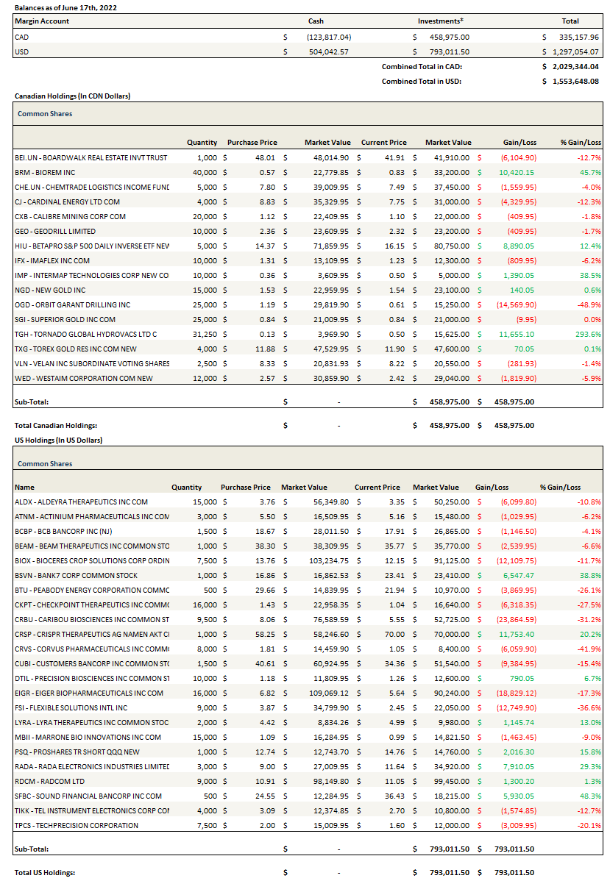Screen dimensions: 610x881
Task: Click the USD cash value 504,042.57
Action: pyautogui.click(x=327, y=51)
